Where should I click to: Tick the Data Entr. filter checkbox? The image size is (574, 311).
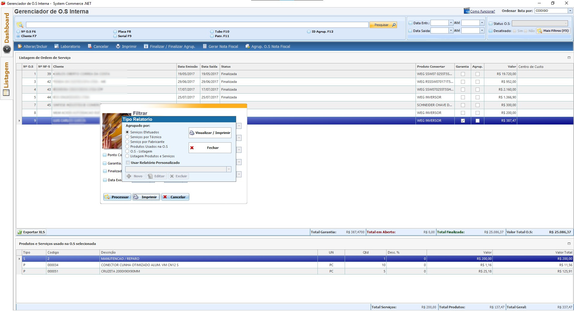(410, 23)
